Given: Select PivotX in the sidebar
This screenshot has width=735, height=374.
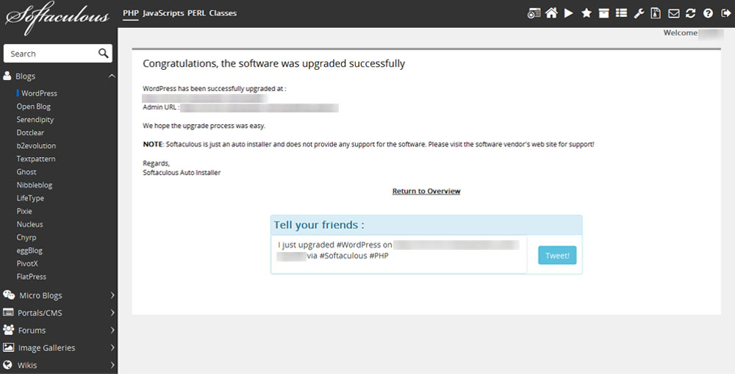Looking at the screenshot, I should (x=27, y=264).
